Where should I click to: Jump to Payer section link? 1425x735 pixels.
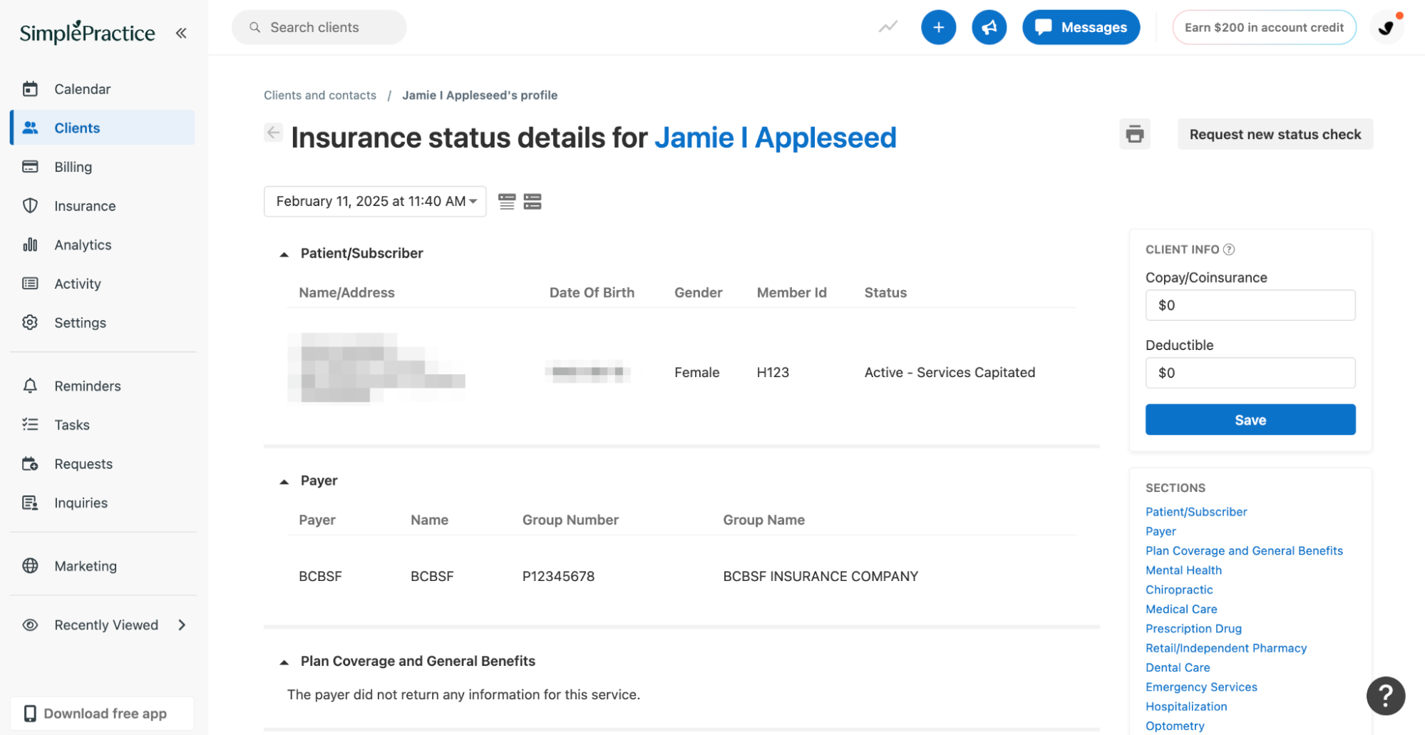pyautogui.click(x=1161, y=531)
